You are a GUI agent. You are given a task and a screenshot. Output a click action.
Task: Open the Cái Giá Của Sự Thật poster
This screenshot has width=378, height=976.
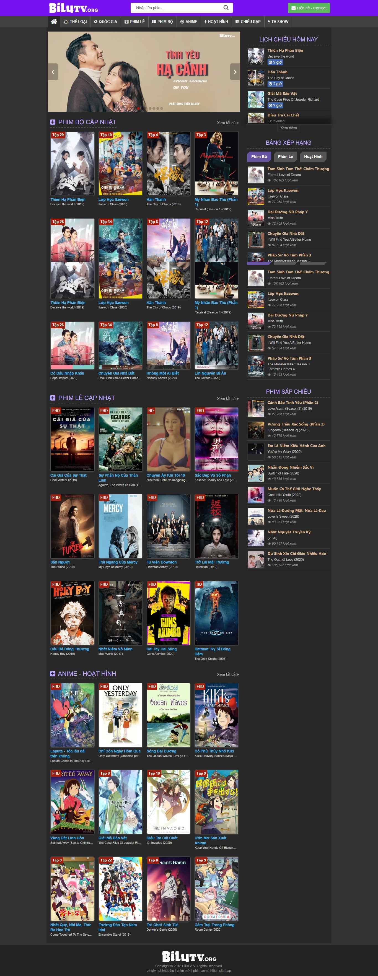coord(73,439)
